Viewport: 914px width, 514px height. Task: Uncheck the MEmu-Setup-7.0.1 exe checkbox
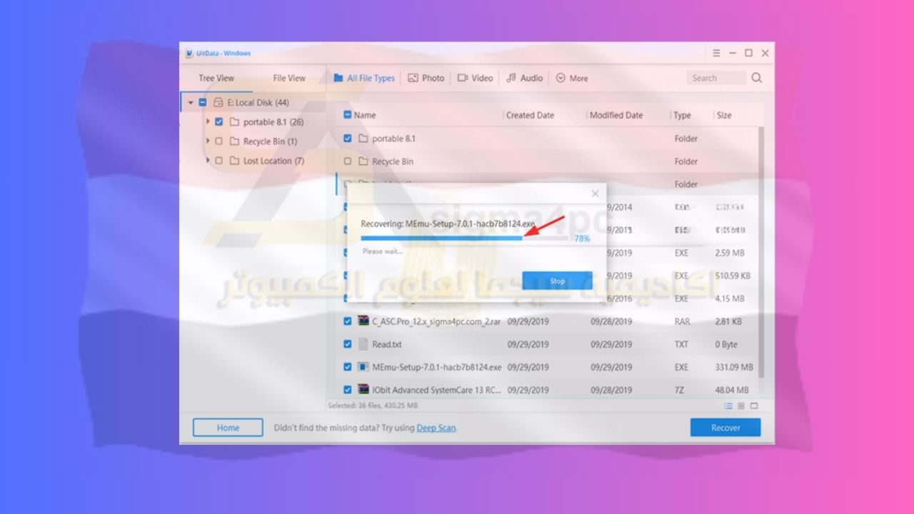(x=348, y=367)
